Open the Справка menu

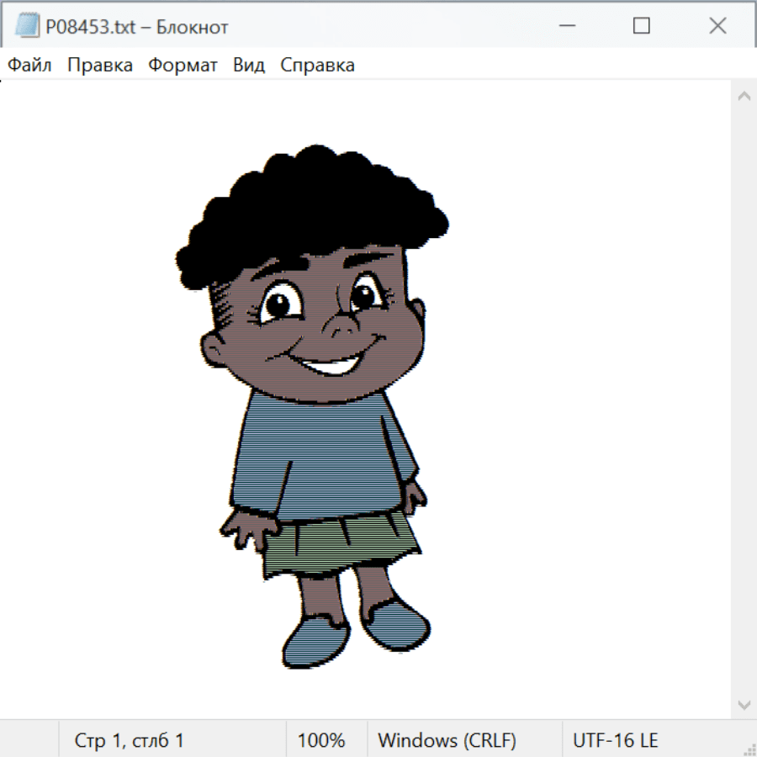point(317,66)
